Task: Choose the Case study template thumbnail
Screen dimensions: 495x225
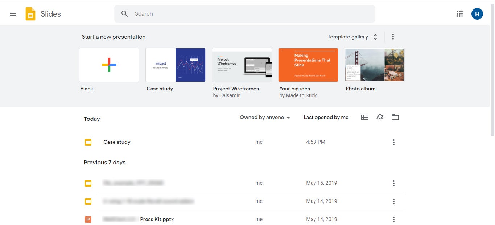Action: (176, 65)
